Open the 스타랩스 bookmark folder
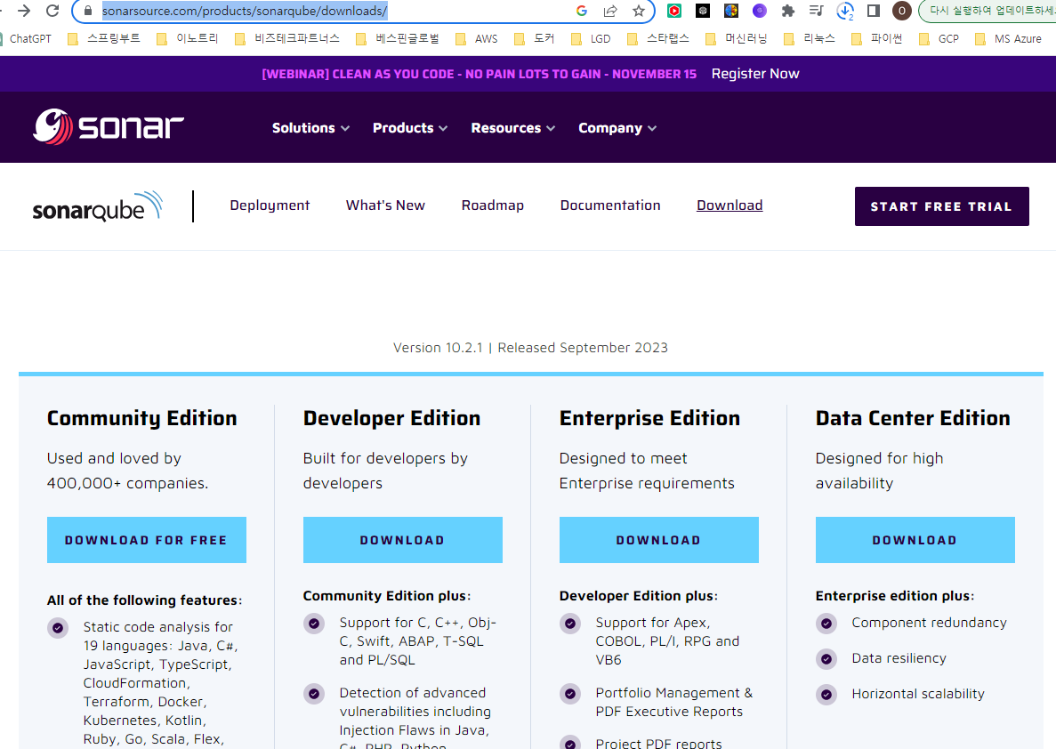 pyautogui.click(x=658, y=39)
